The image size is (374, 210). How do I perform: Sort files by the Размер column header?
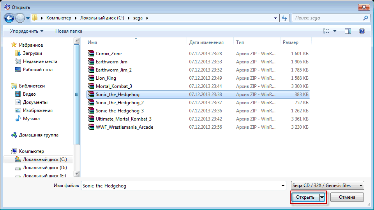[x=291, y=42]
